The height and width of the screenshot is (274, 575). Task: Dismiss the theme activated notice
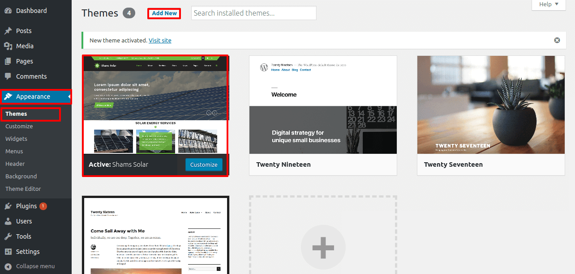tap(557, 40)
